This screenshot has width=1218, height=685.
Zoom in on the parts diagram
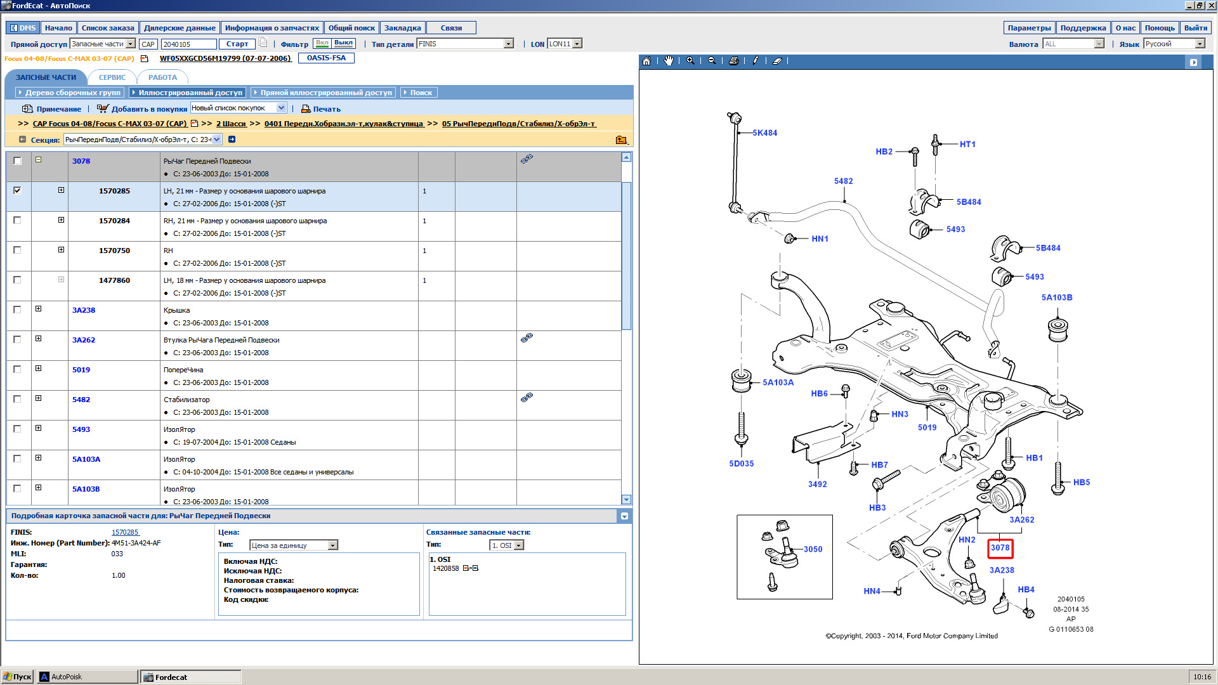tap(690, 61)
